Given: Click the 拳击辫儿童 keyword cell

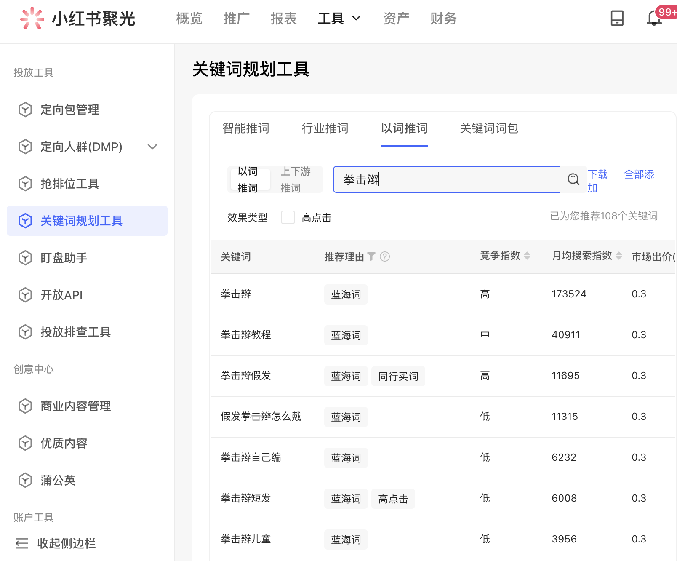Looking at the screenshot, I should [x=246, y=539].
